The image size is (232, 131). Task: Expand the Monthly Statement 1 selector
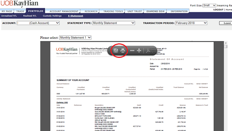(75, 38)
